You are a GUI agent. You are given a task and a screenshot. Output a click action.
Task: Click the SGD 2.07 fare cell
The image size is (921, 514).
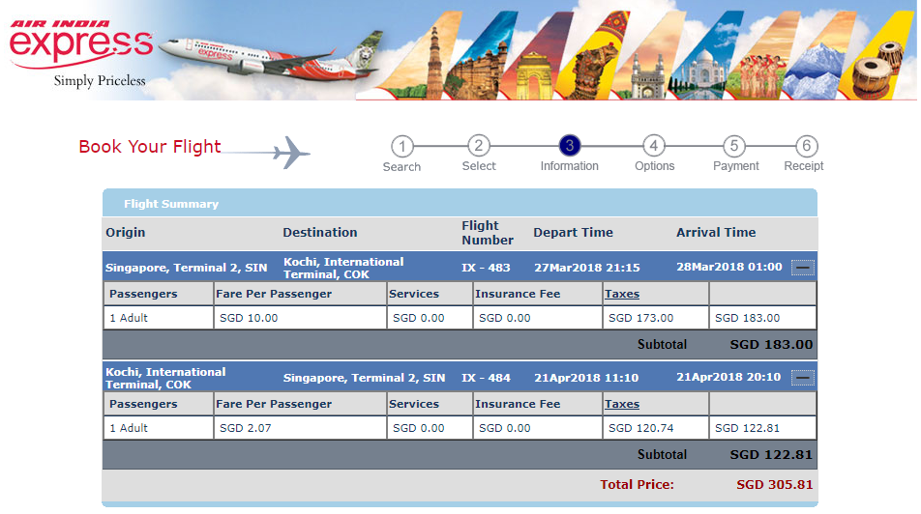[300, 428]
